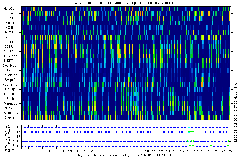Click the Adelaide row label
Viewport: 238px width, 158px height.
click(x=11, y=75)
